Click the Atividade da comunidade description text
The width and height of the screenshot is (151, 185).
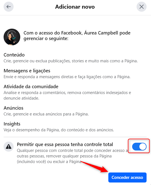[x=67, y=95]
